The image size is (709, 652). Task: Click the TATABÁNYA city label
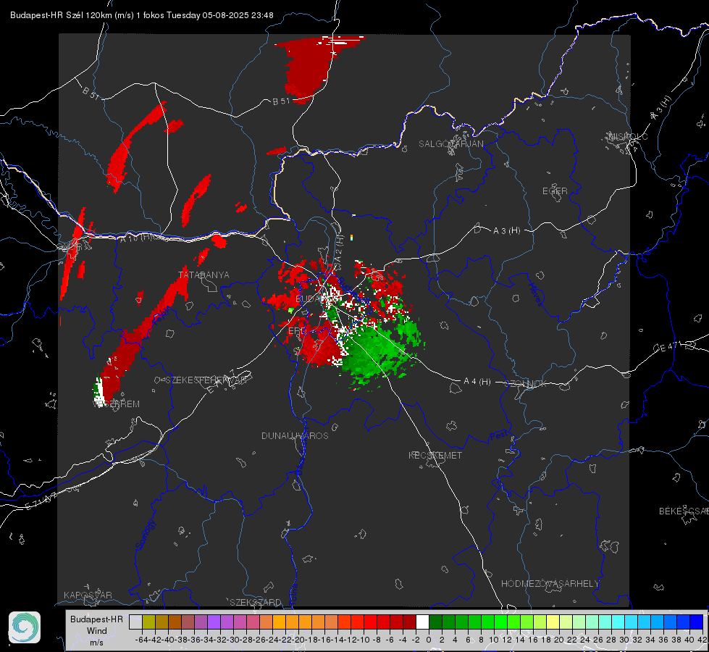(204, 275)
